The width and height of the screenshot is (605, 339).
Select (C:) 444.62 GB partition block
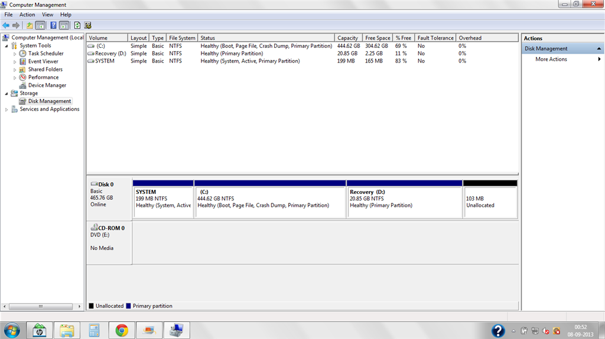(270, 199)
